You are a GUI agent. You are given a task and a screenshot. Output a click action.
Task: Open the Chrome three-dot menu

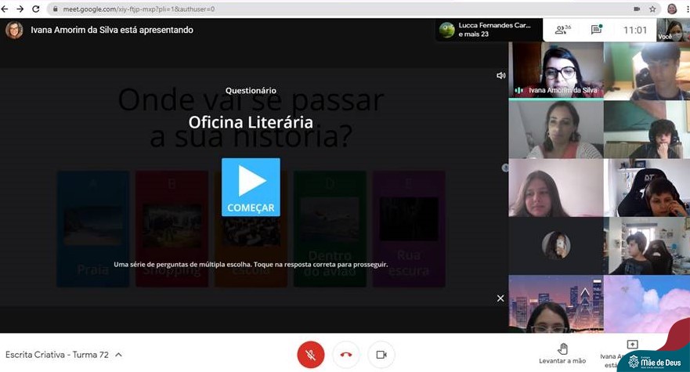coord(685,9)
